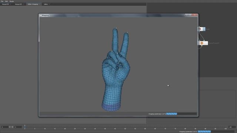The width and height of the screenshot is (237, 133).
Task: Select control point on taller raised fingertip
Action: coord(116,28)
